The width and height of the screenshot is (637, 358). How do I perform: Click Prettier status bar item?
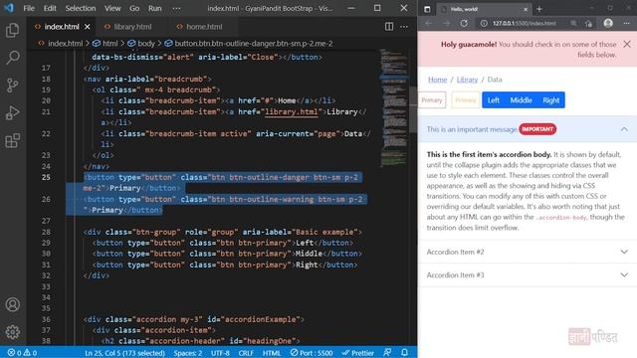tap(358, 353)
